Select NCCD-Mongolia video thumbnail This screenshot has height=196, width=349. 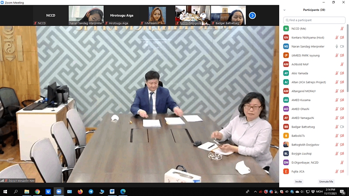193,15
